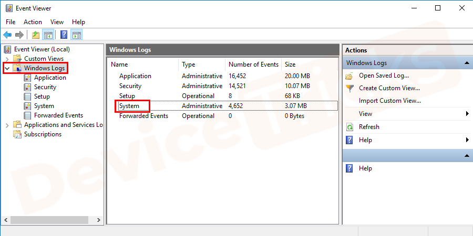
Task: Select Setup in the console tree
Action: point(42,96)
